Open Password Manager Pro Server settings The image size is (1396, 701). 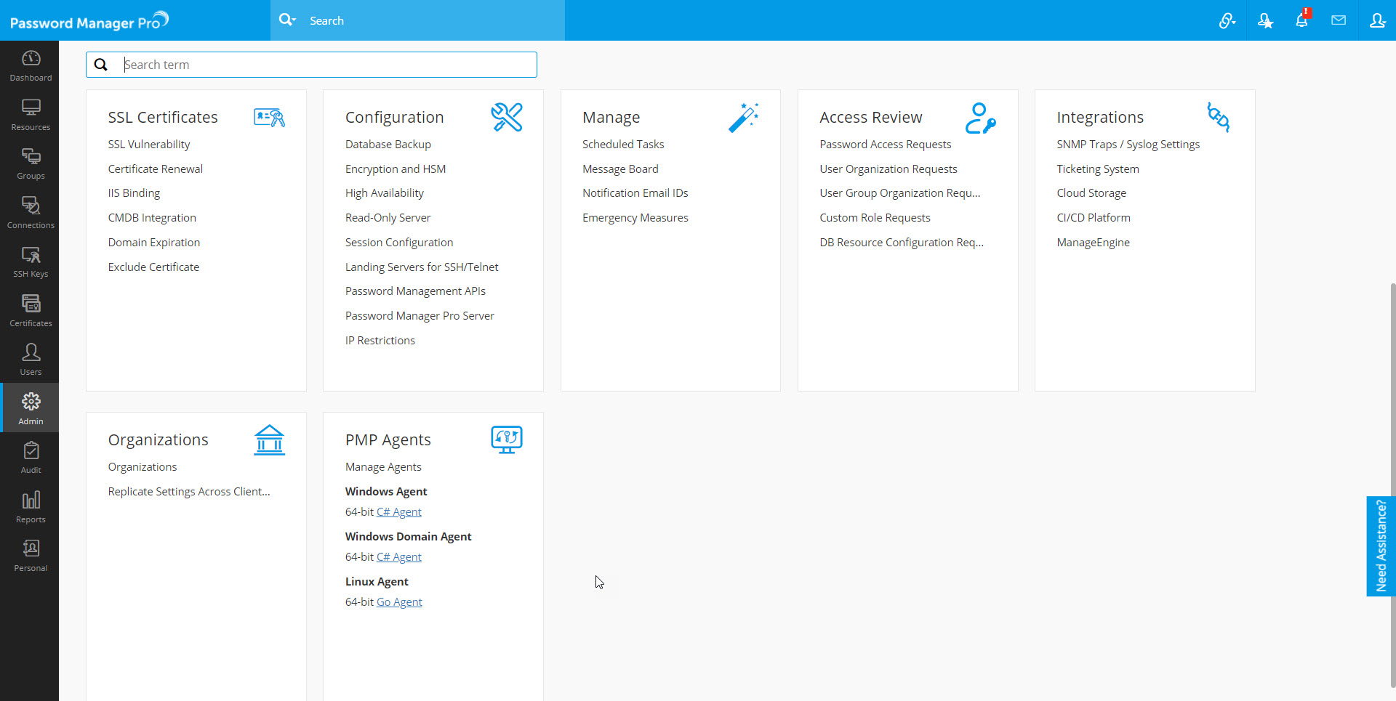pyautogui.click(x=420, y=316)
